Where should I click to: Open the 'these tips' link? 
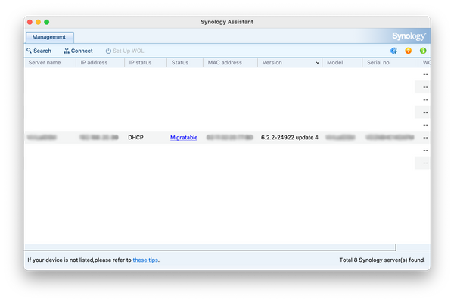(145, 260)
